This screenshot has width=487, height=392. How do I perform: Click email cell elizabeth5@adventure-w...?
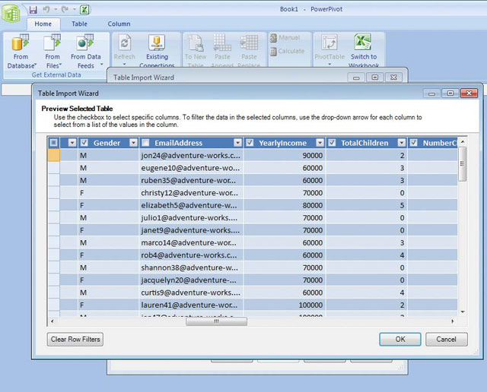coord(191,205)
